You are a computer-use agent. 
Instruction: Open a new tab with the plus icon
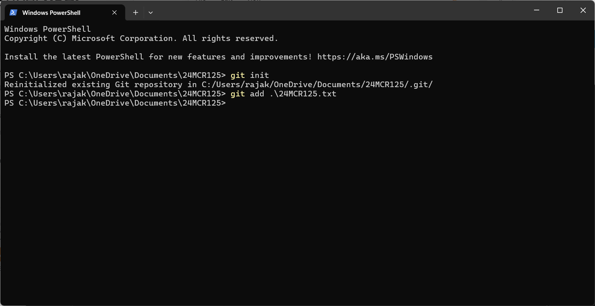point(136,12)
